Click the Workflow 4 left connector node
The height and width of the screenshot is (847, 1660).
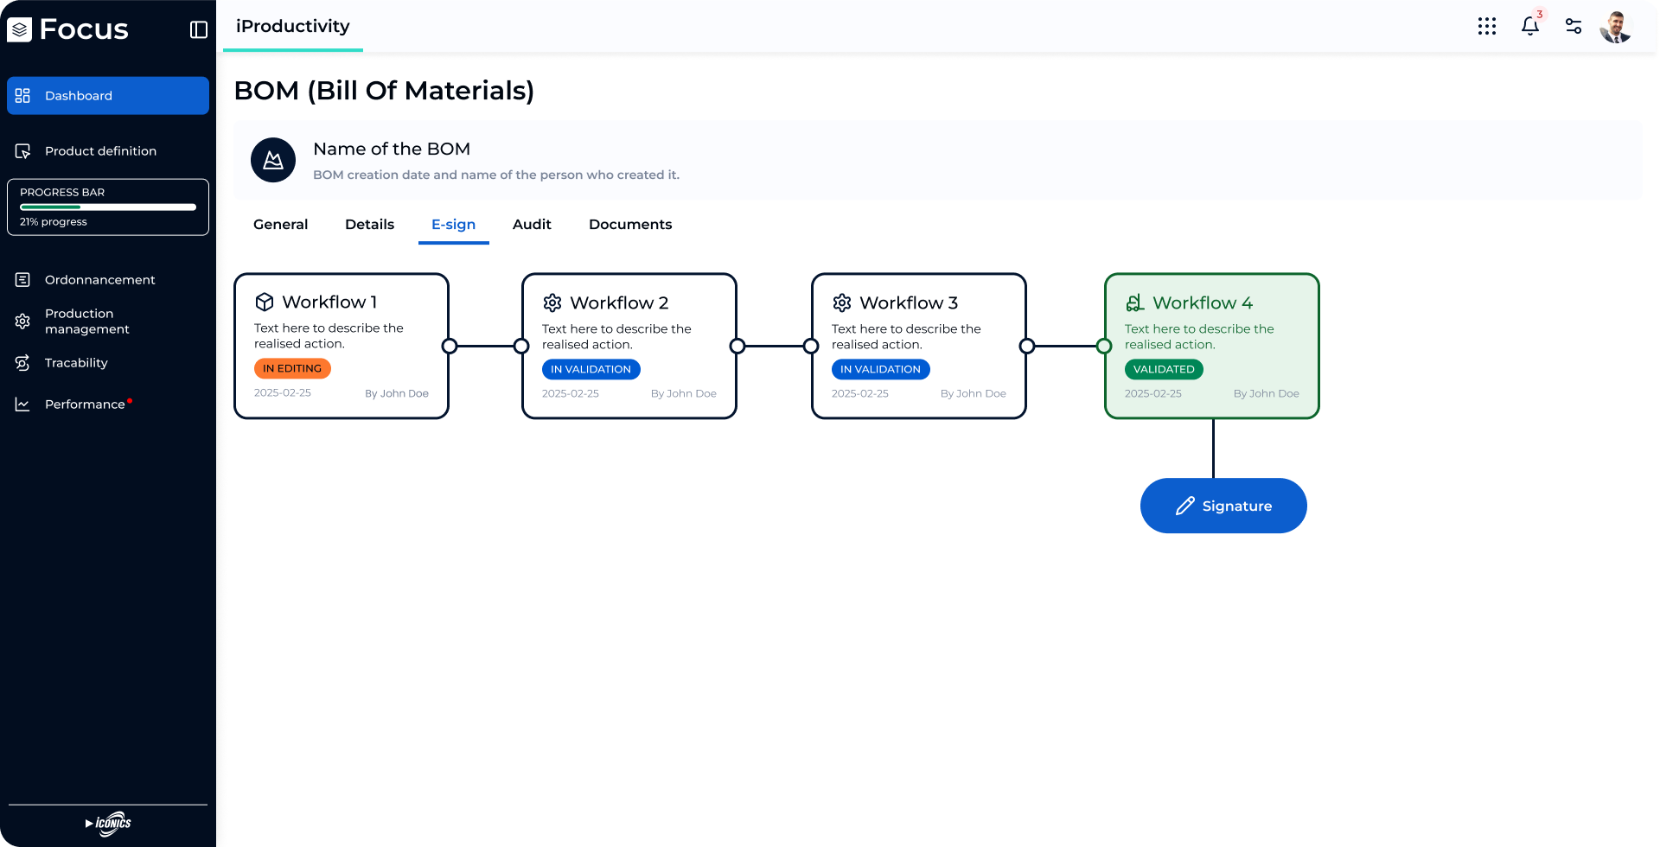(1104, 347)
